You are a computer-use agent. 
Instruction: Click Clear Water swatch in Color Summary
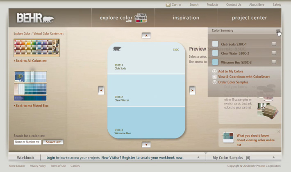coord(215,53)
